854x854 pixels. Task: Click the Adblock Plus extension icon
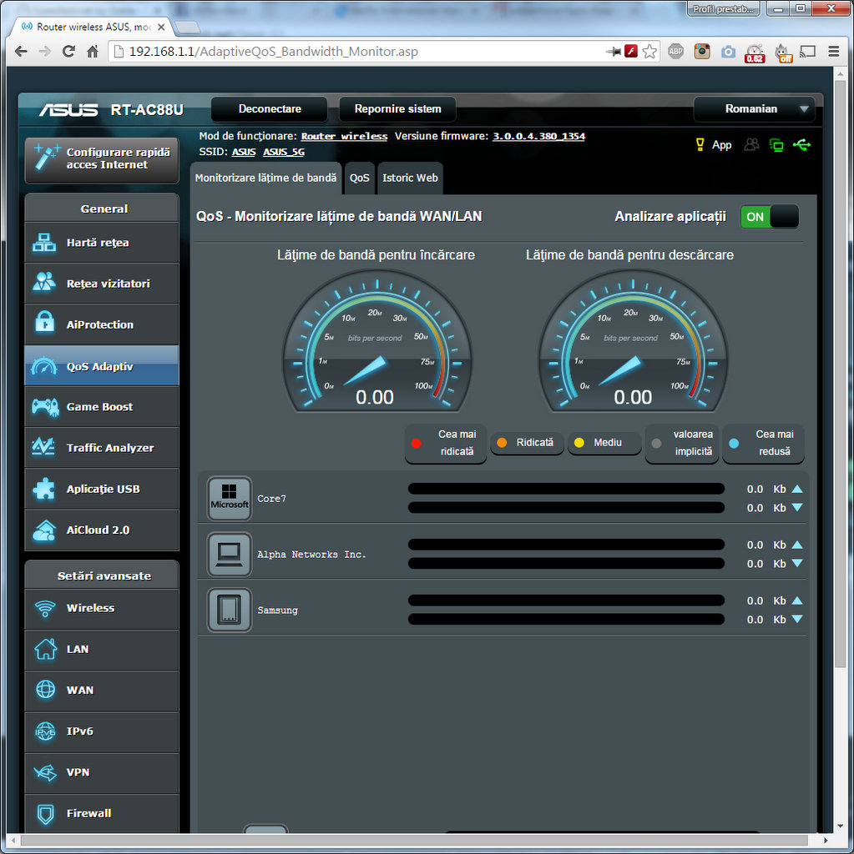tap(675, 52)
